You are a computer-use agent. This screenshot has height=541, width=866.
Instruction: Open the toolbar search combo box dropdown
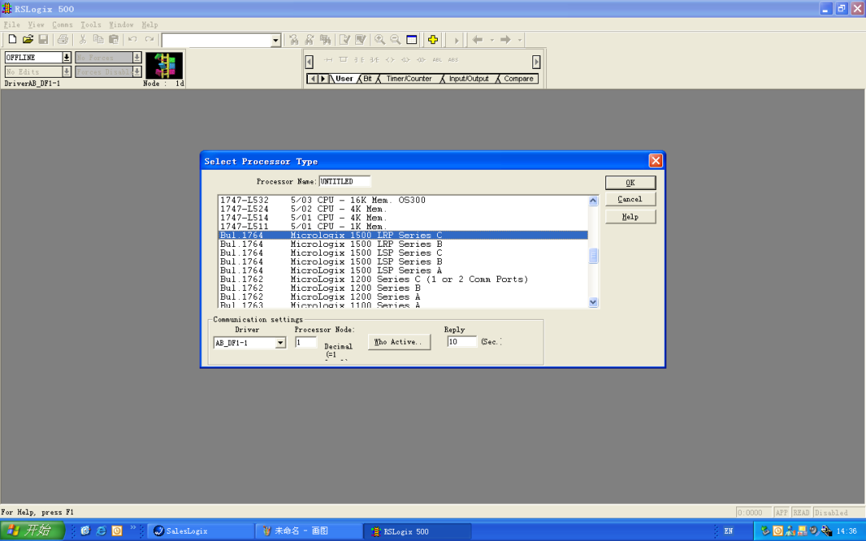pyautogui.click(x=276, y=40)
